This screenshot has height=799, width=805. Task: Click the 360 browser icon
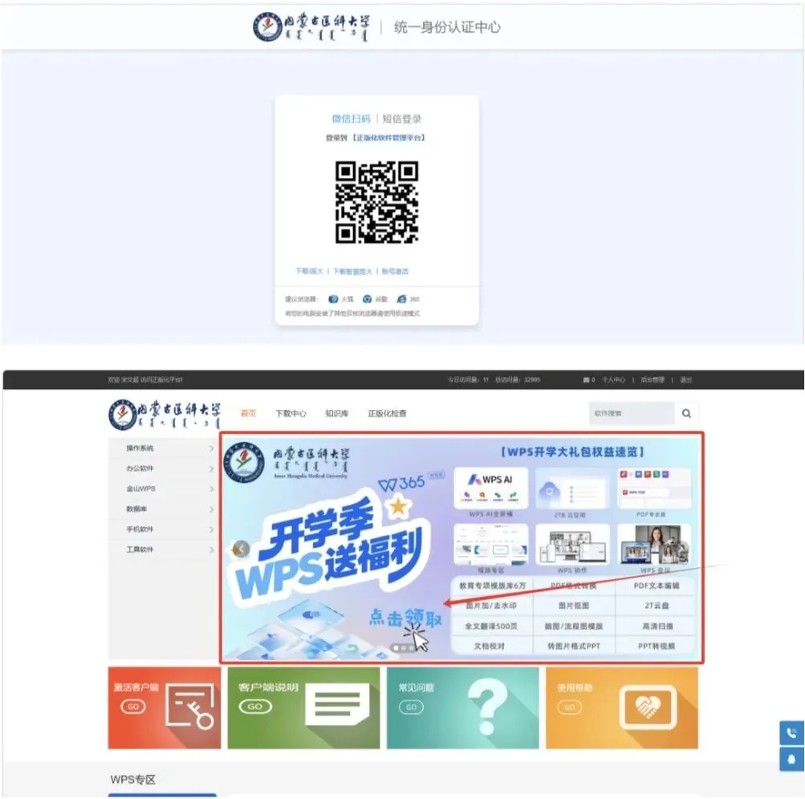tap(401, 298)
